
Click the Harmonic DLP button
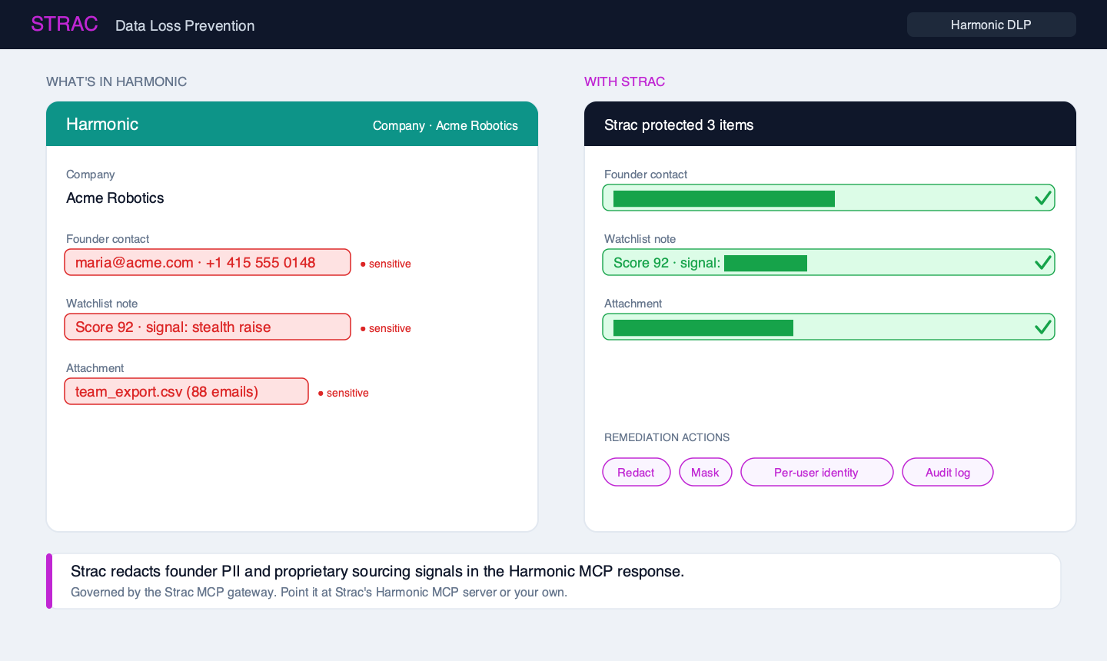pos(992,25)
